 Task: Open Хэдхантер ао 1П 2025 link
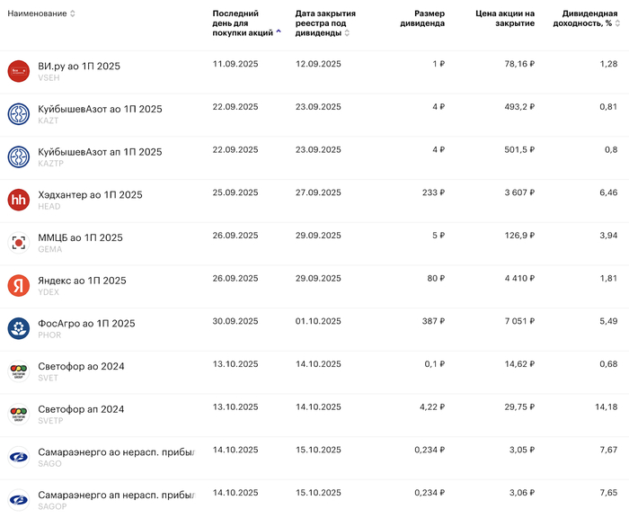pyautogui.click(x=90, y=194)
